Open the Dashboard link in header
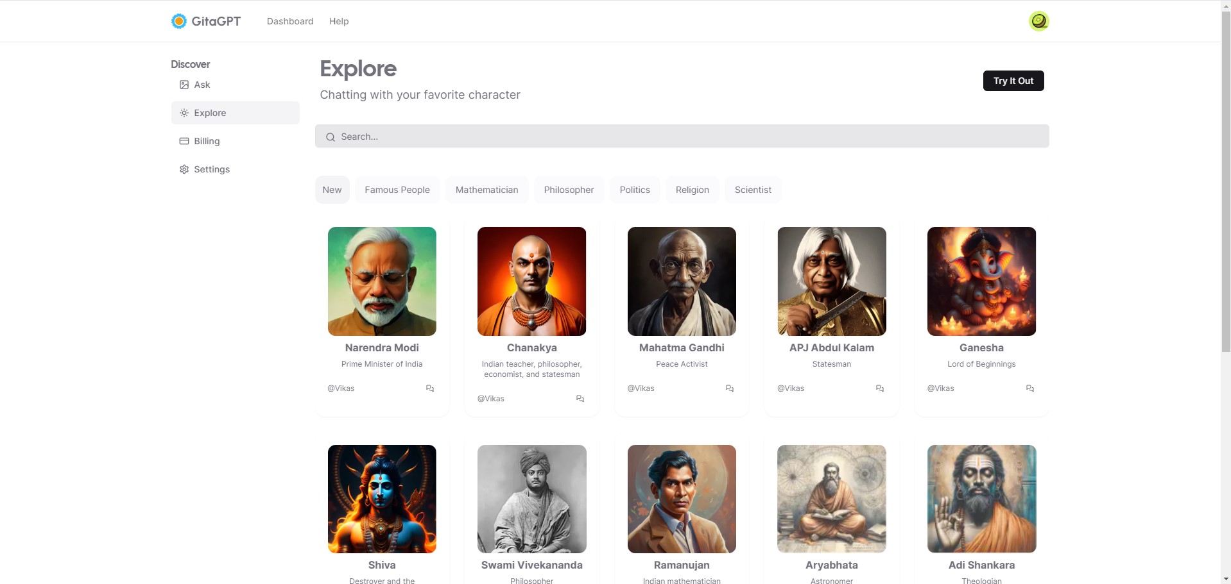 (x=290, y=21)
